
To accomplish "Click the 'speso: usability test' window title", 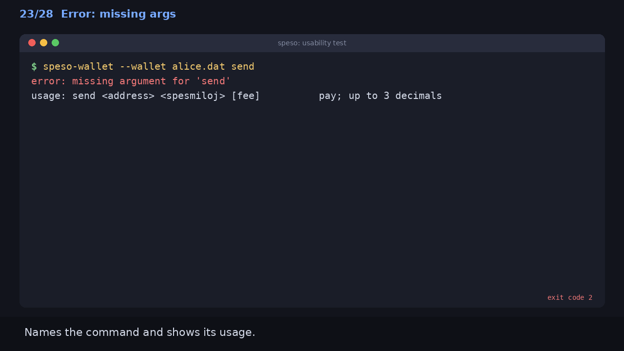I will (x=312, y=43).
